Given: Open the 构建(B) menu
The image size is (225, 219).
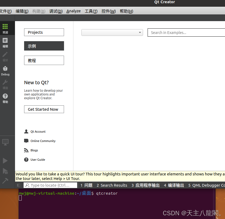Looking at the screenshot, I should (x=39, y=11).
